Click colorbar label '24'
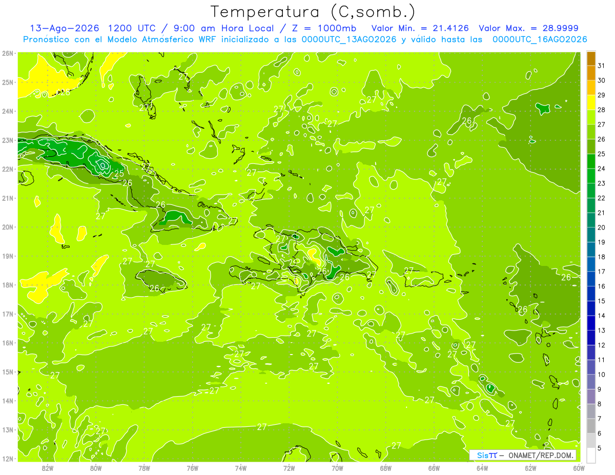This screenshot has height=475, width=615. [x=602, y=169]
